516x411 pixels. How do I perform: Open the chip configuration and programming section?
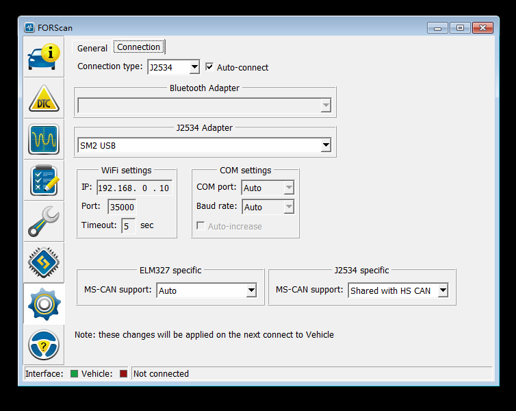pyautogui.click(x=44, y=262)
